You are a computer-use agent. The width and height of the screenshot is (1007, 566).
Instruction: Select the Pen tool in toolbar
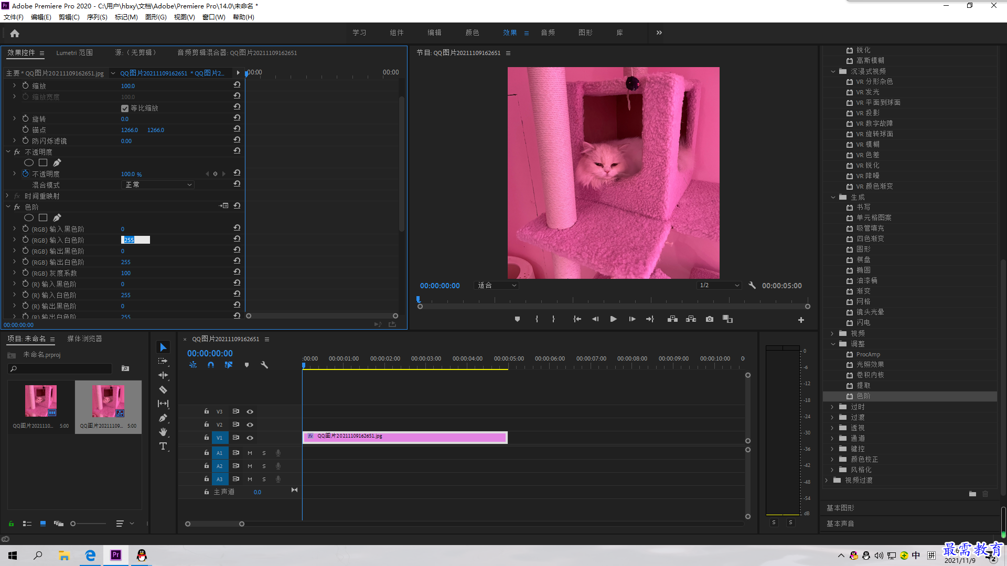pyautogui.click(x=163, y=418)
